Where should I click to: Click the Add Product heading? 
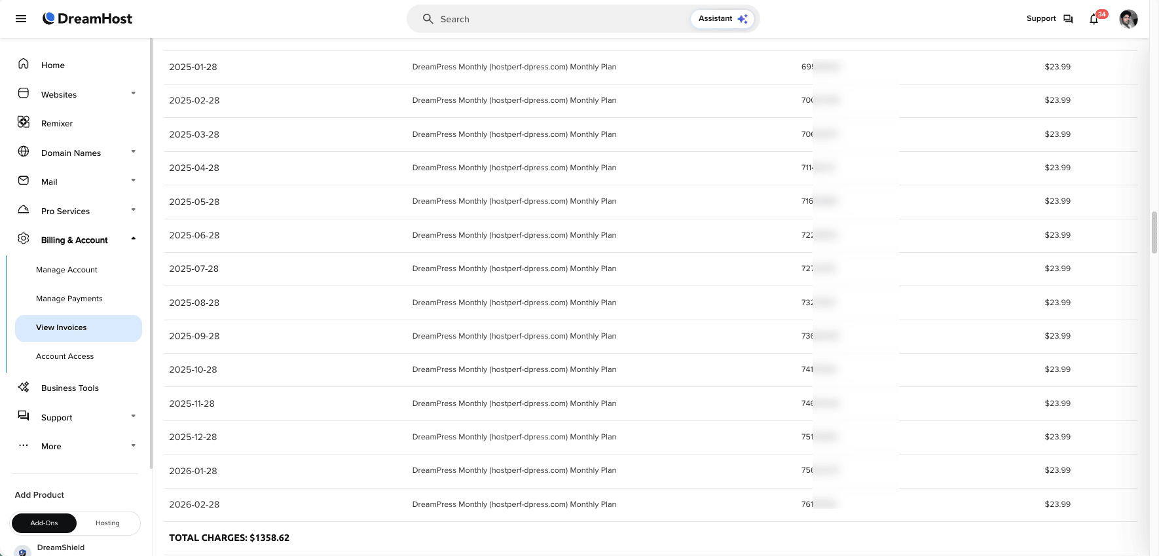(x=39, y=495)
